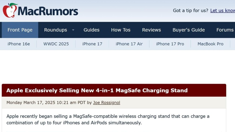Click the 'Let us know' tip link
The height and width of the screenshot is (132, 235).
(x=223, y=10)
